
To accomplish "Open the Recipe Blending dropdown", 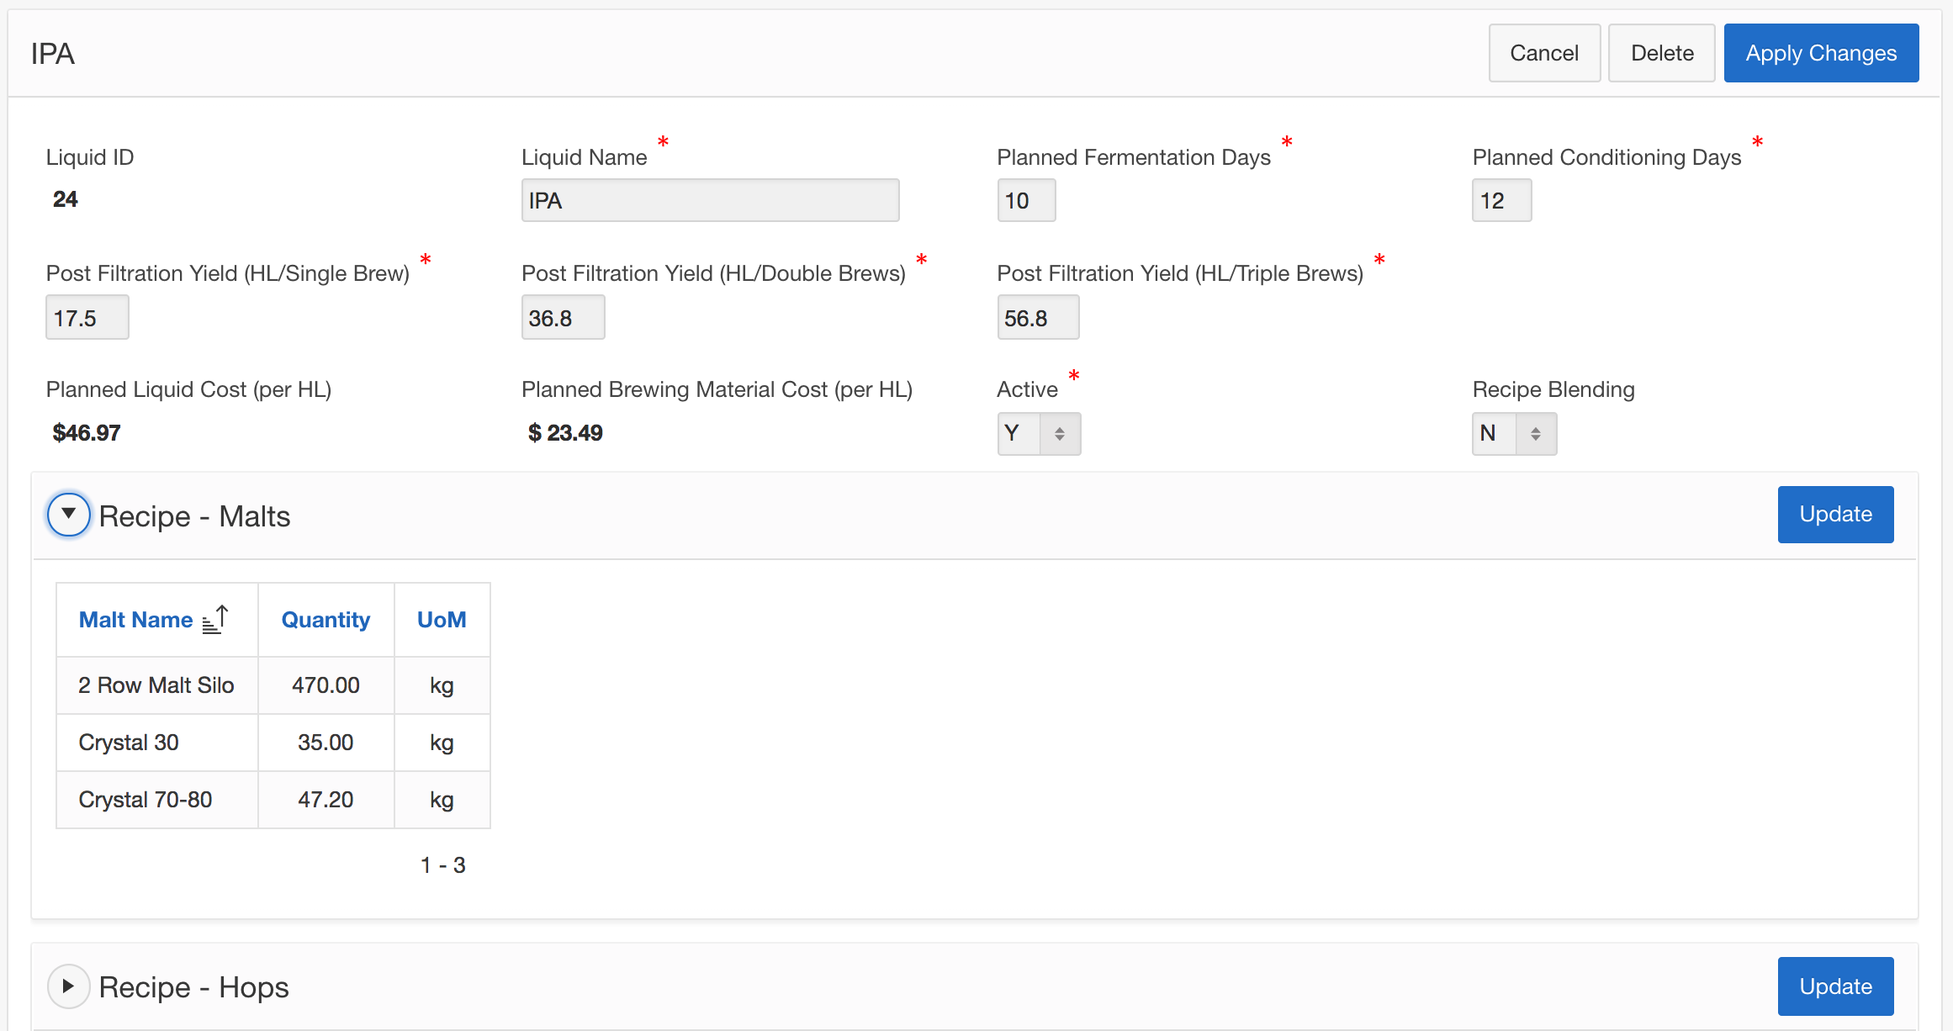I will (1513, 433).
